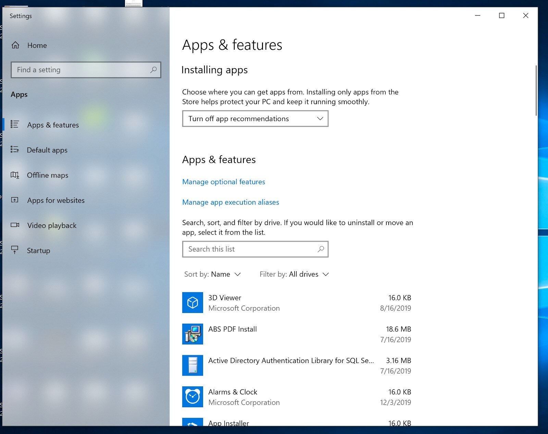The height and width of the screenshot is (434, 548).
Task: Click the Home icon in sidebar
Action: (15, 45)
